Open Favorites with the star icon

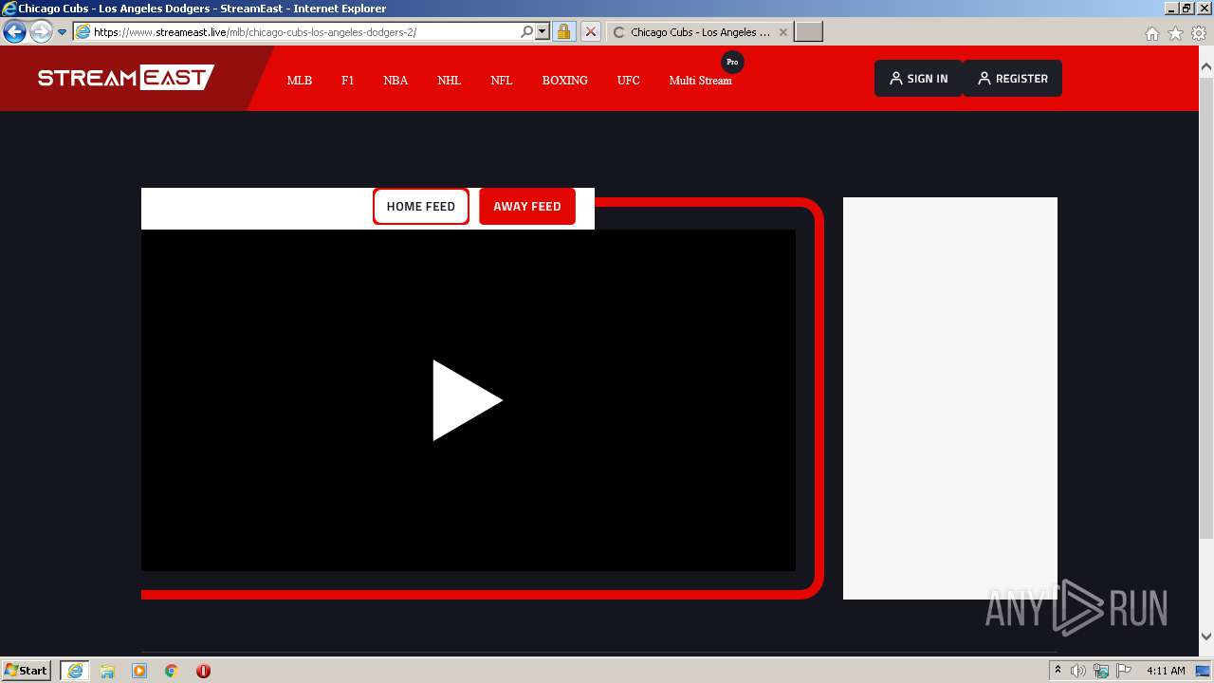pyautogui.click(x=1175, y=33)
